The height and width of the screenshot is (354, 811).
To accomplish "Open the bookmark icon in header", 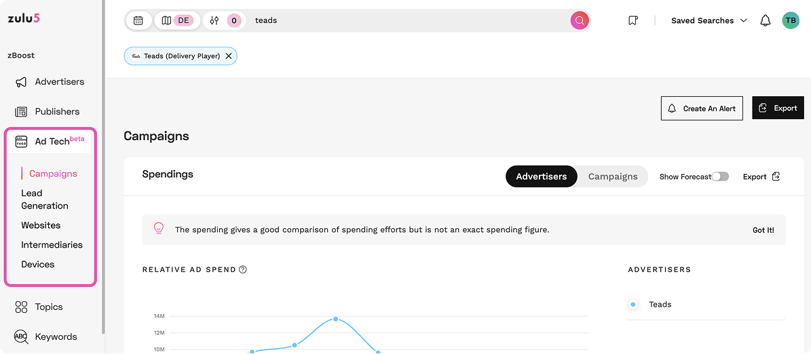I will point(633,20).
